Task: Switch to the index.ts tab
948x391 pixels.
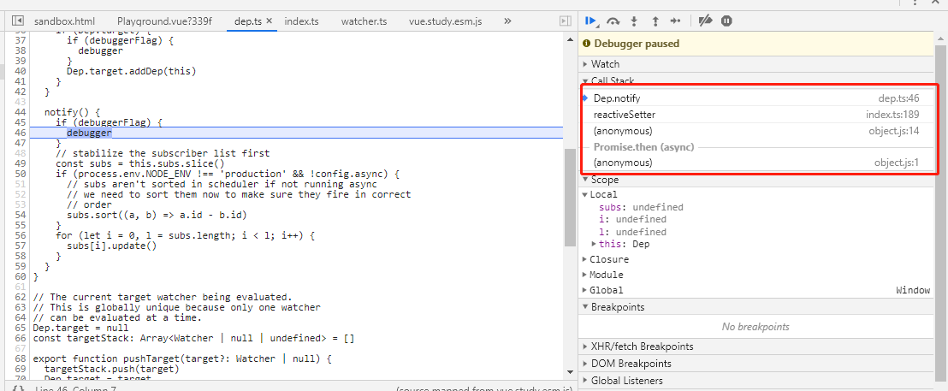Action: (301, 21)
